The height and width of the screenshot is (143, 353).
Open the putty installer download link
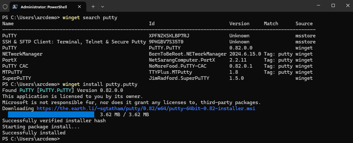tap(146, 109)
